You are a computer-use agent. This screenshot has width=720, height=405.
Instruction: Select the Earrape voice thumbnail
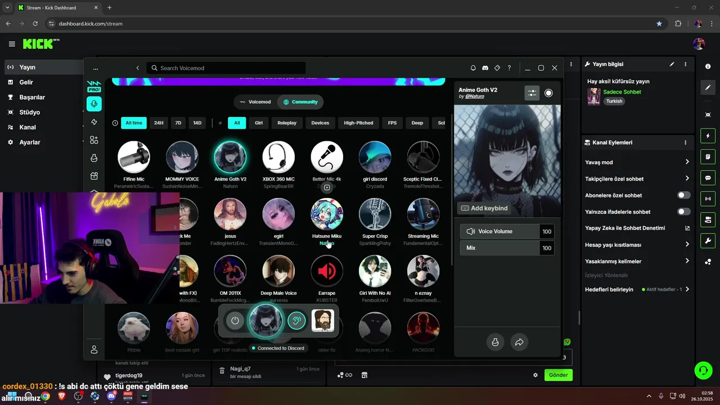tap(327, 272)
